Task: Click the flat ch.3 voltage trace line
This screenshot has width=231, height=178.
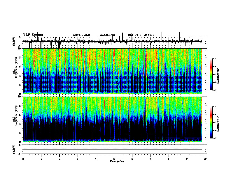Action: [113, 149]
